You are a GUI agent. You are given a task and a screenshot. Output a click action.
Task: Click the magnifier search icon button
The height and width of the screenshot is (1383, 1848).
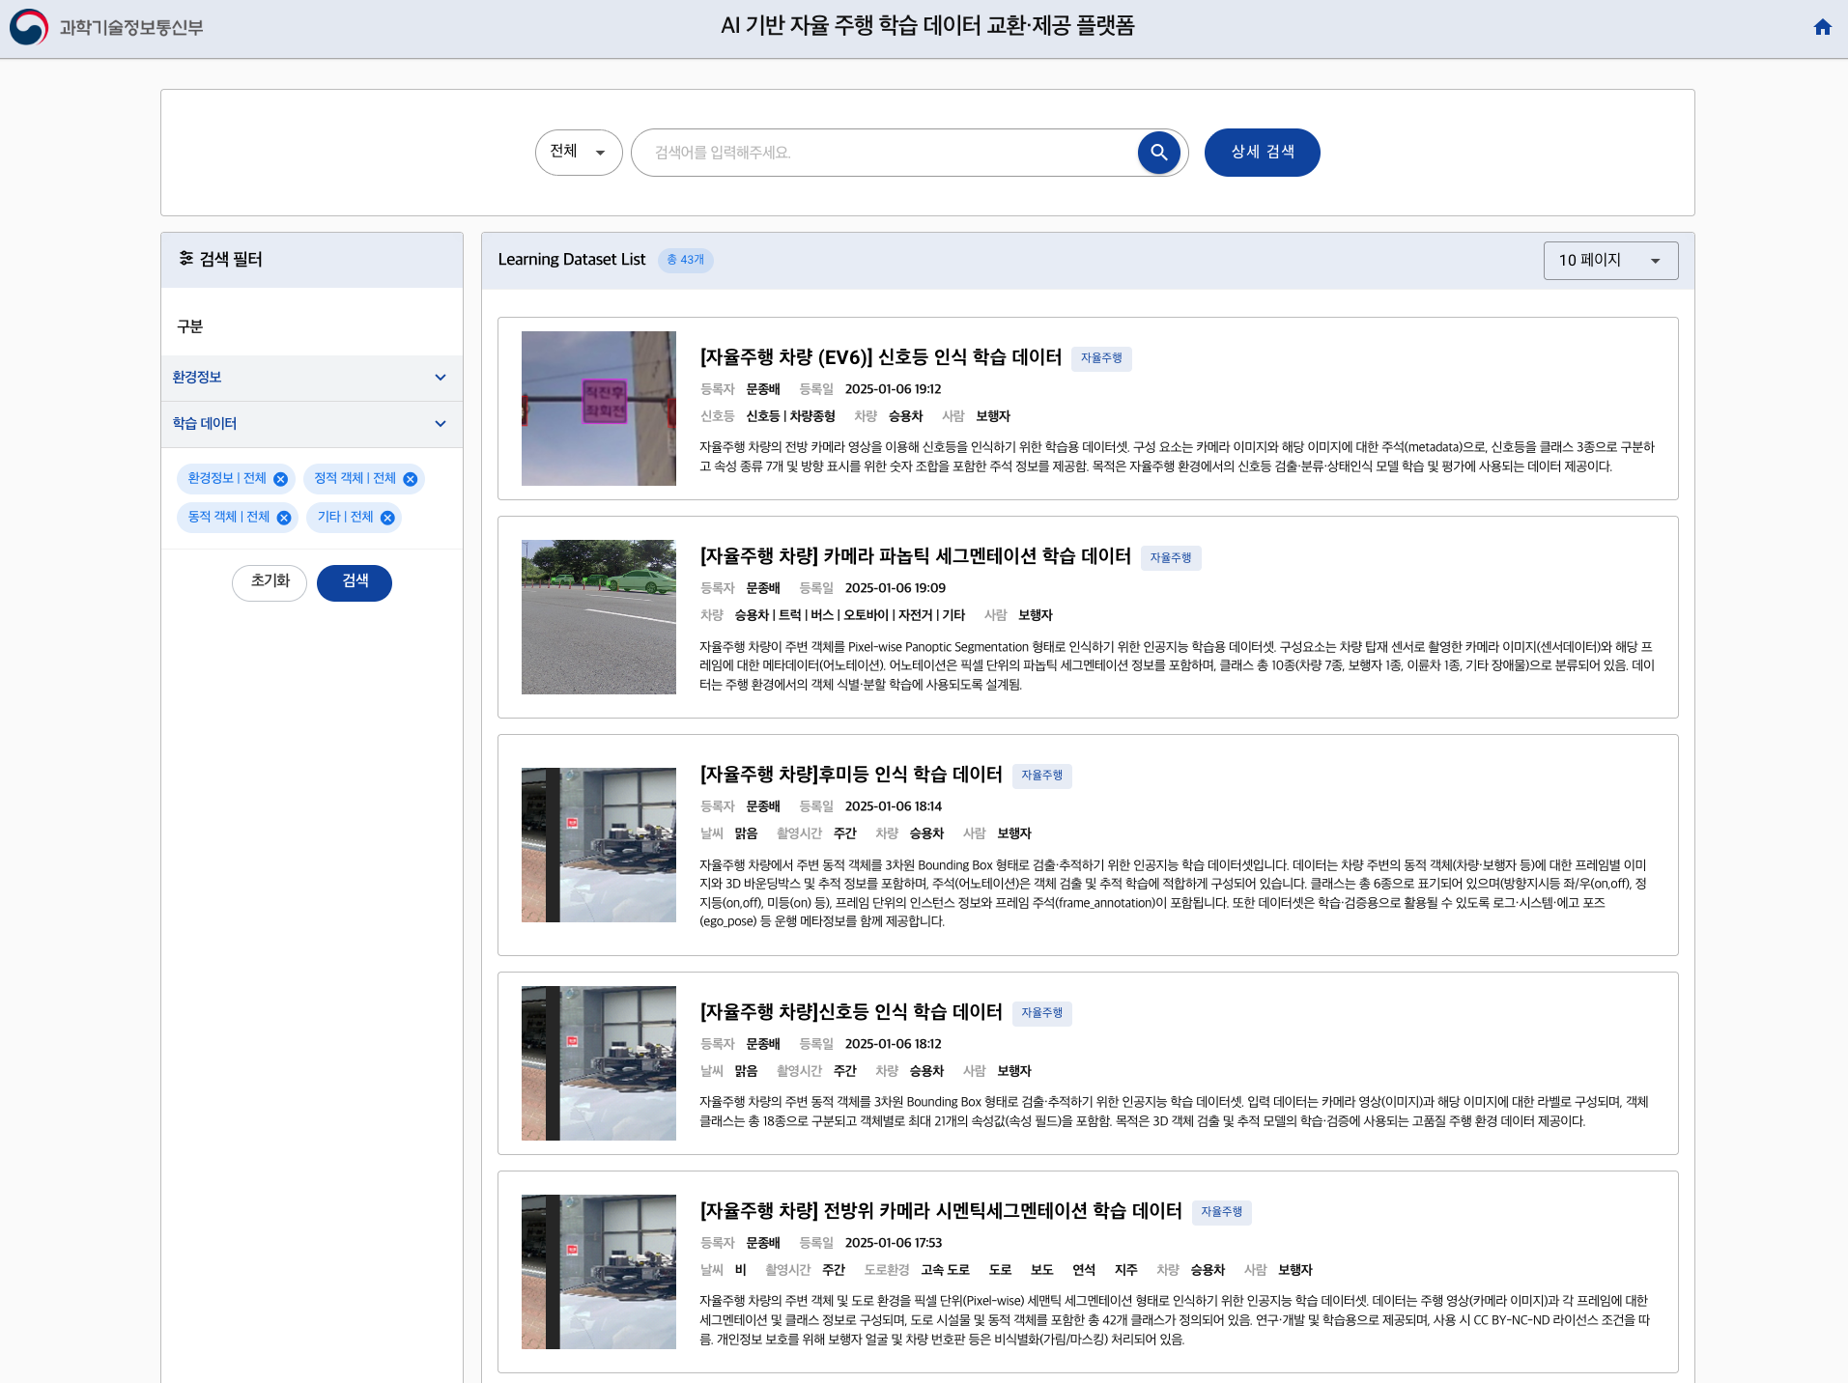[x=1158, y=153]
